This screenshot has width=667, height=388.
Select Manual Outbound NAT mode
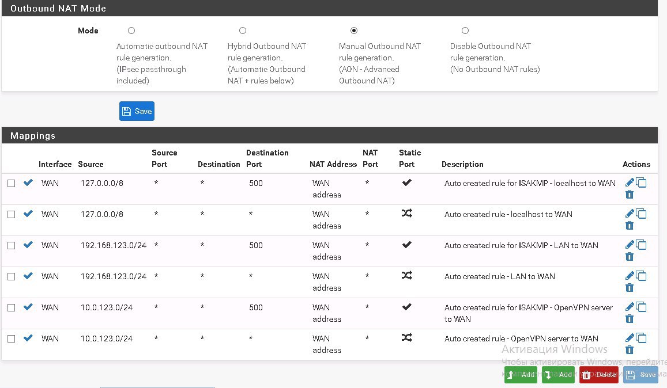point(354,31)
